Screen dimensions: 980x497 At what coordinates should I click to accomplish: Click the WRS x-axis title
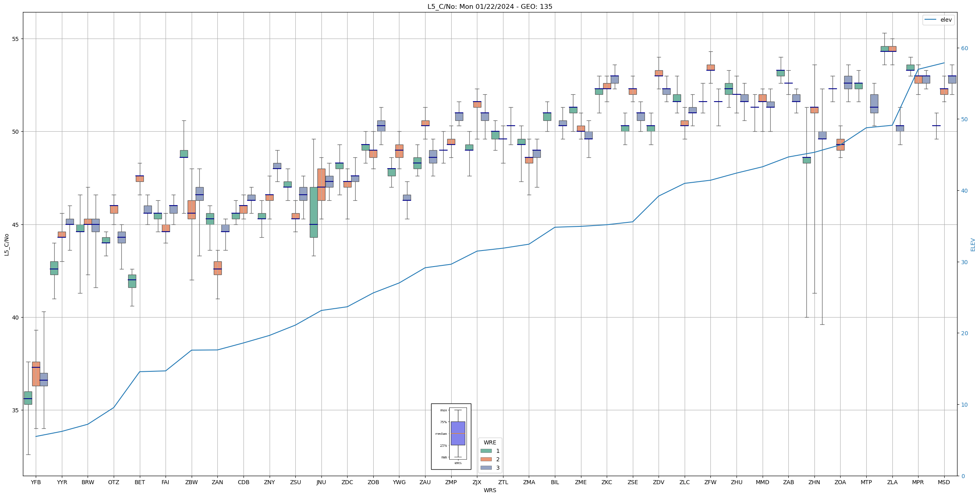(x=490, y=490)
